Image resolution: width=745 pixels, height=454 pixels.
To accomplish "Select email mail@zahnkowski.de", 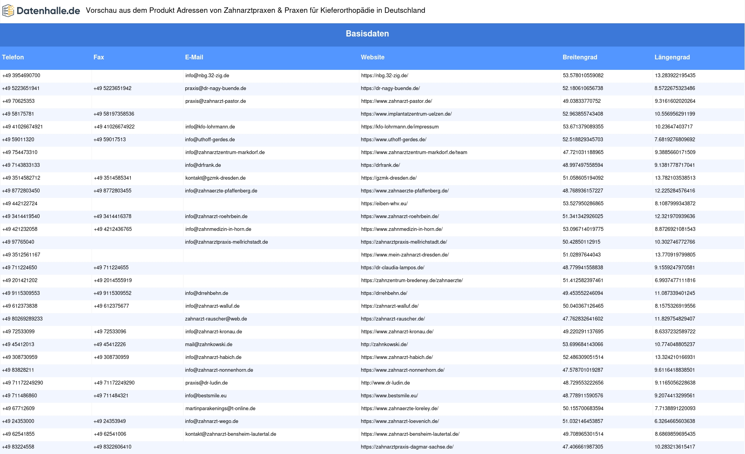I will coord(209,345).
